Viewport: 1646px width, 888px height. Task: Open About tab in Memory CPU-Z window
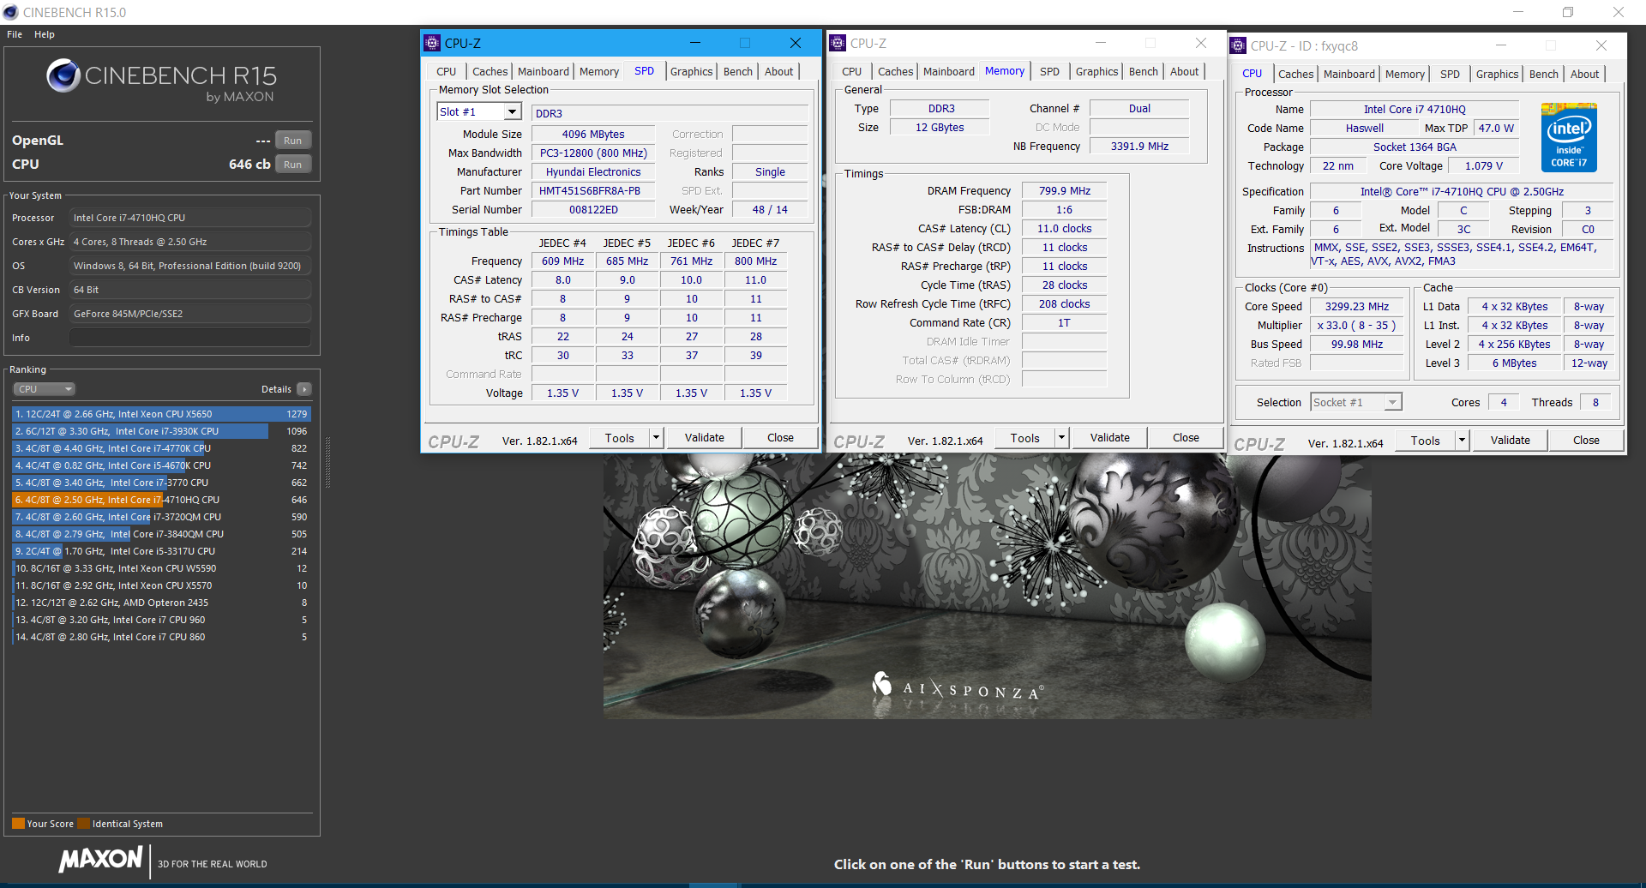(x=1185, y=71)
